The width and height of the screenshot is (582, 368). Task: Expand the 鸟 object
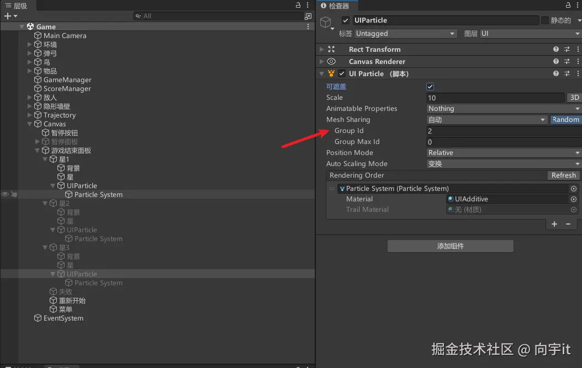point(30,62)
